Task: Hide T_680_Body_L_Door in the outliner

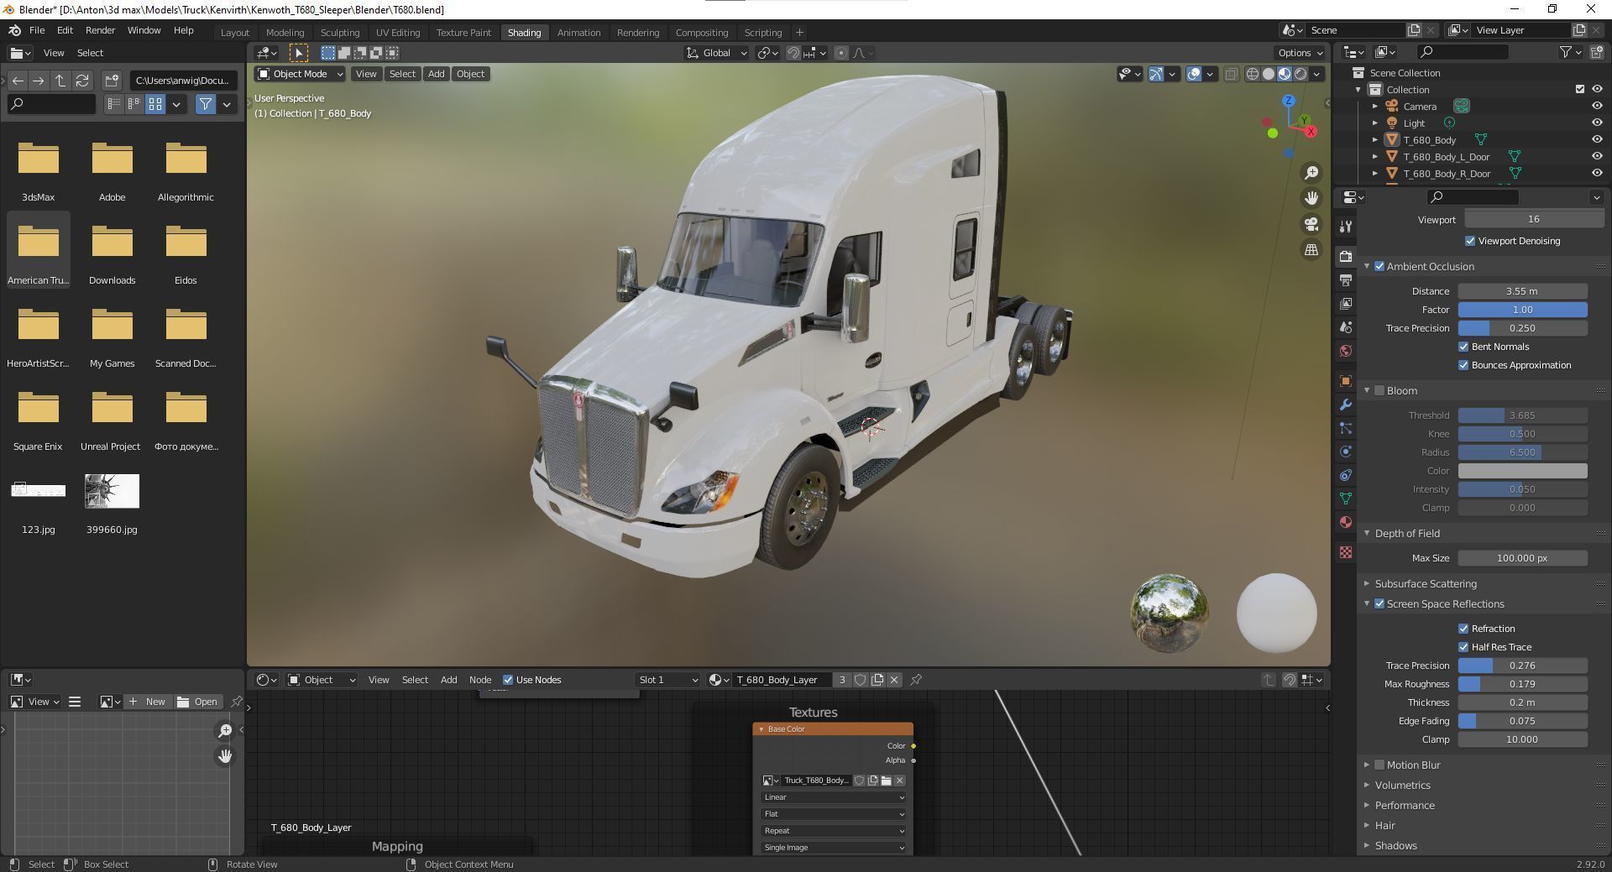Action: (1597, 156)
